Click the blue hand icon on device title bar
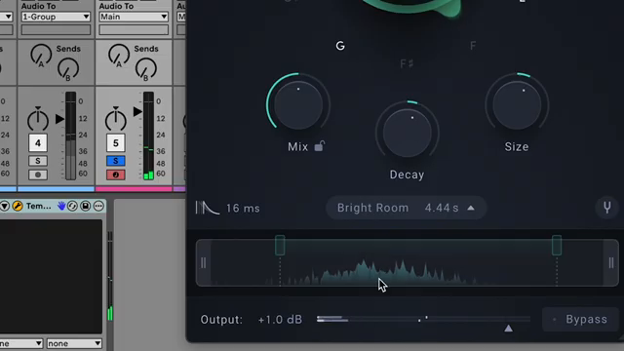 (x=61, y=206)
